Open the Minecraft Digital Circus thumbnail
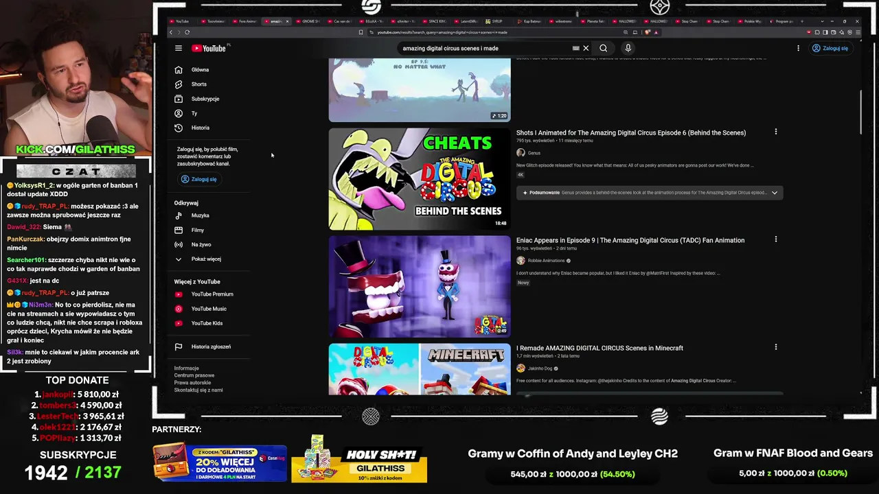Image resolution: width=879 pixels, height=494 pixels. click(420, 369)
